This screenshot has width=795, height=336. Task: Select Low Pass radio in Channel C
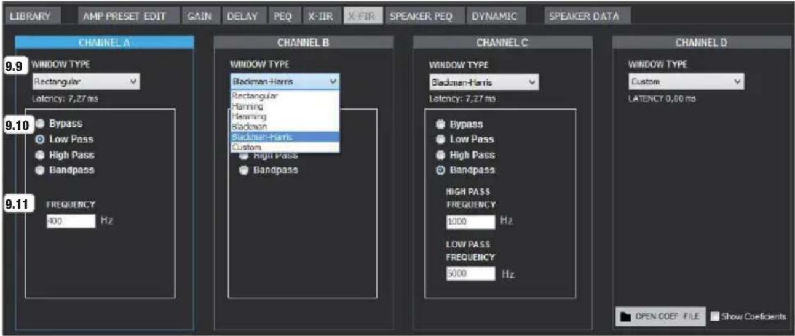(x=439, y=139)
